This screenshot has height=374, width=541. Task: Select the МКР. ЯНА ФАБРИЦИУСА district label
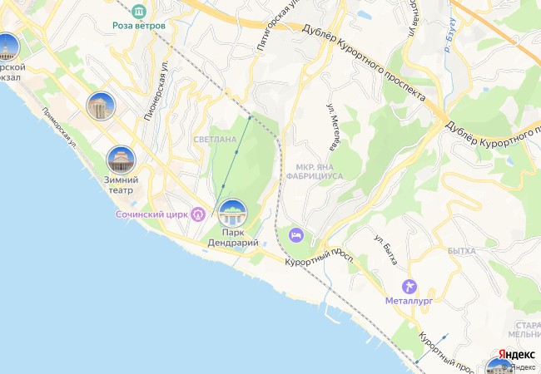click(315, 172)
